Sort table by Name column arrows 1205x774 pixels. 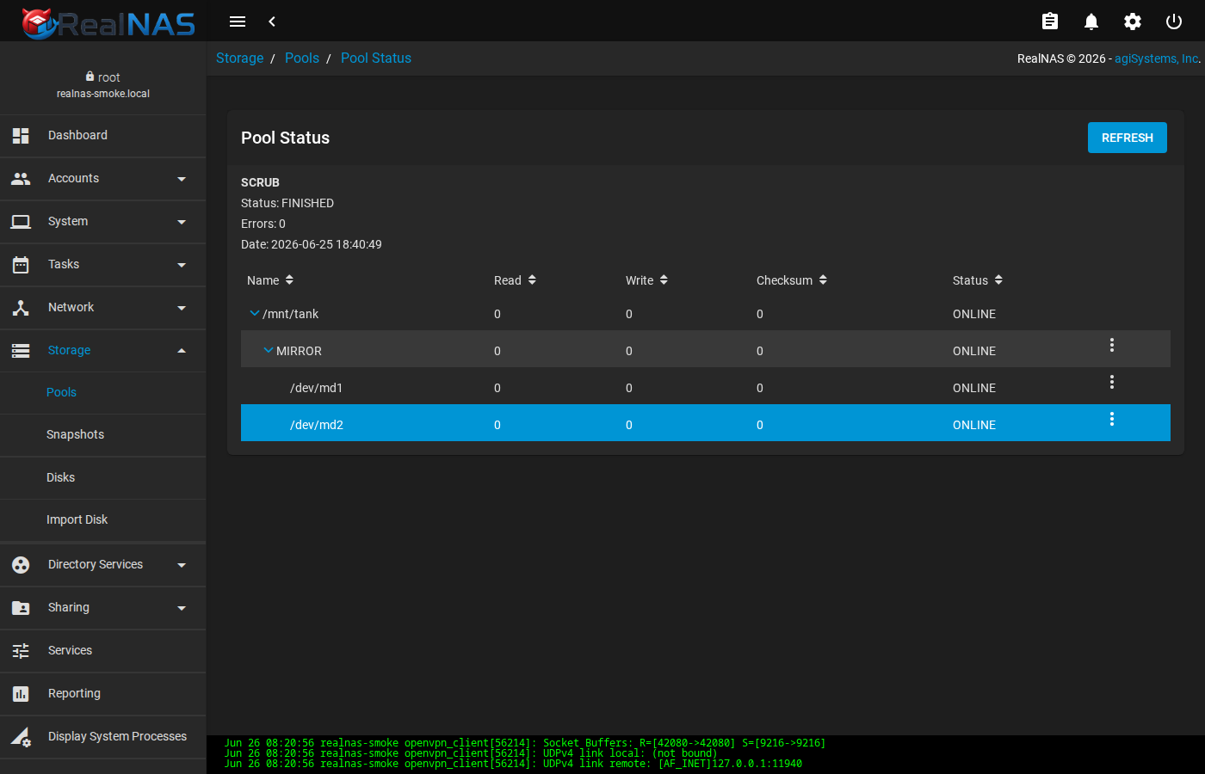(x=289, y=280)
